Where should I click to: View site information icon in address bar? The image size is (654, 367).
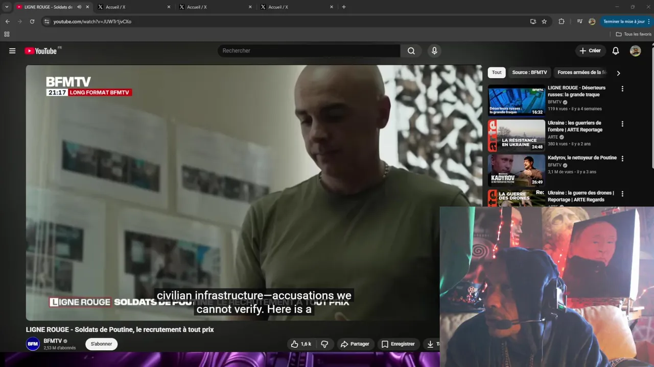point(46,21)
